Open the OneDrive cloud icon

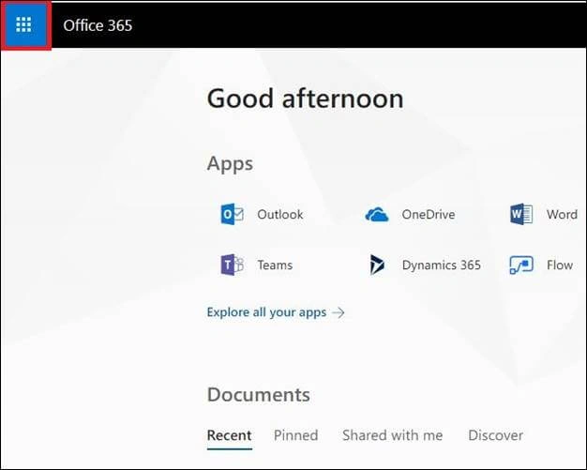pyautogui.click(x=377, y=215)
